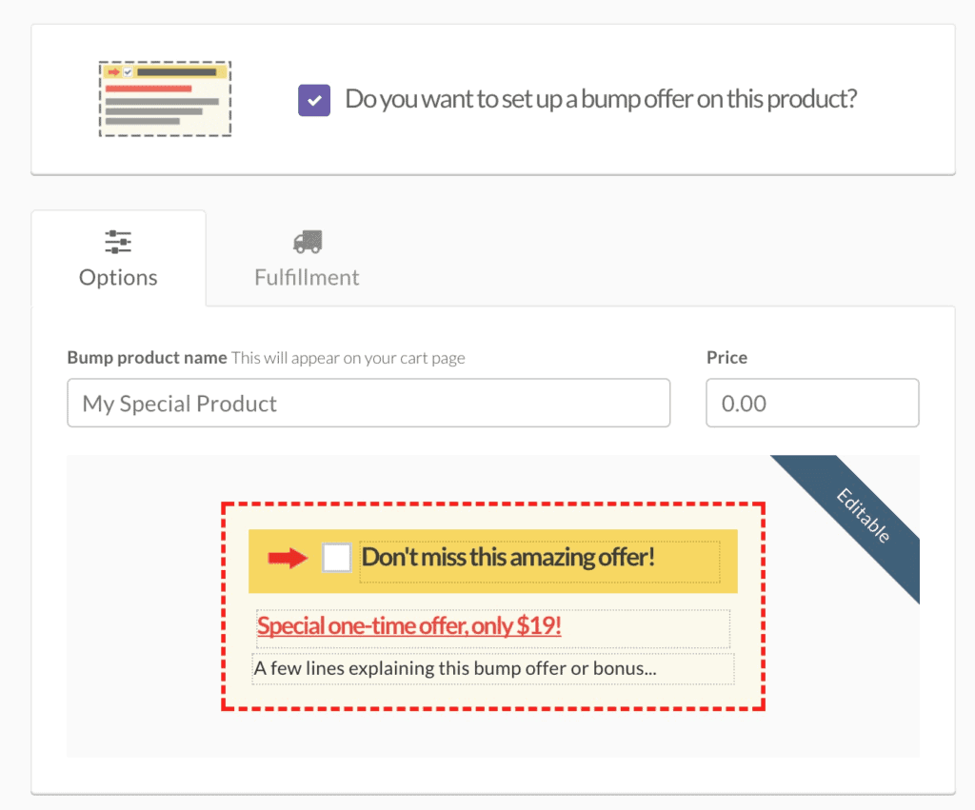
Task: Click the purple checkmark icon beside the setup question
Action: tap(313, 99)
